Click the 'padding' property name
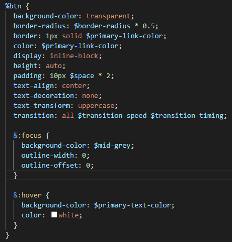This screenshot has height=242, width=232. click(x=27, y=76)
